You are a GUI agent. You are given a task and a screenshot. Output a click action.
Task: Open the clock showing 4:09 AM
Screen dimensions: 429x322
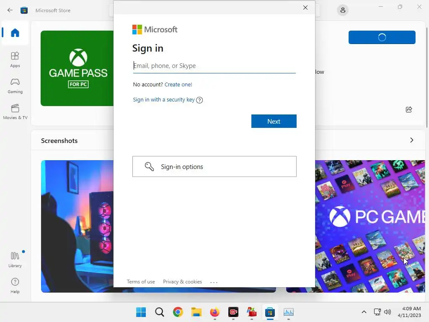coord(409,312)
